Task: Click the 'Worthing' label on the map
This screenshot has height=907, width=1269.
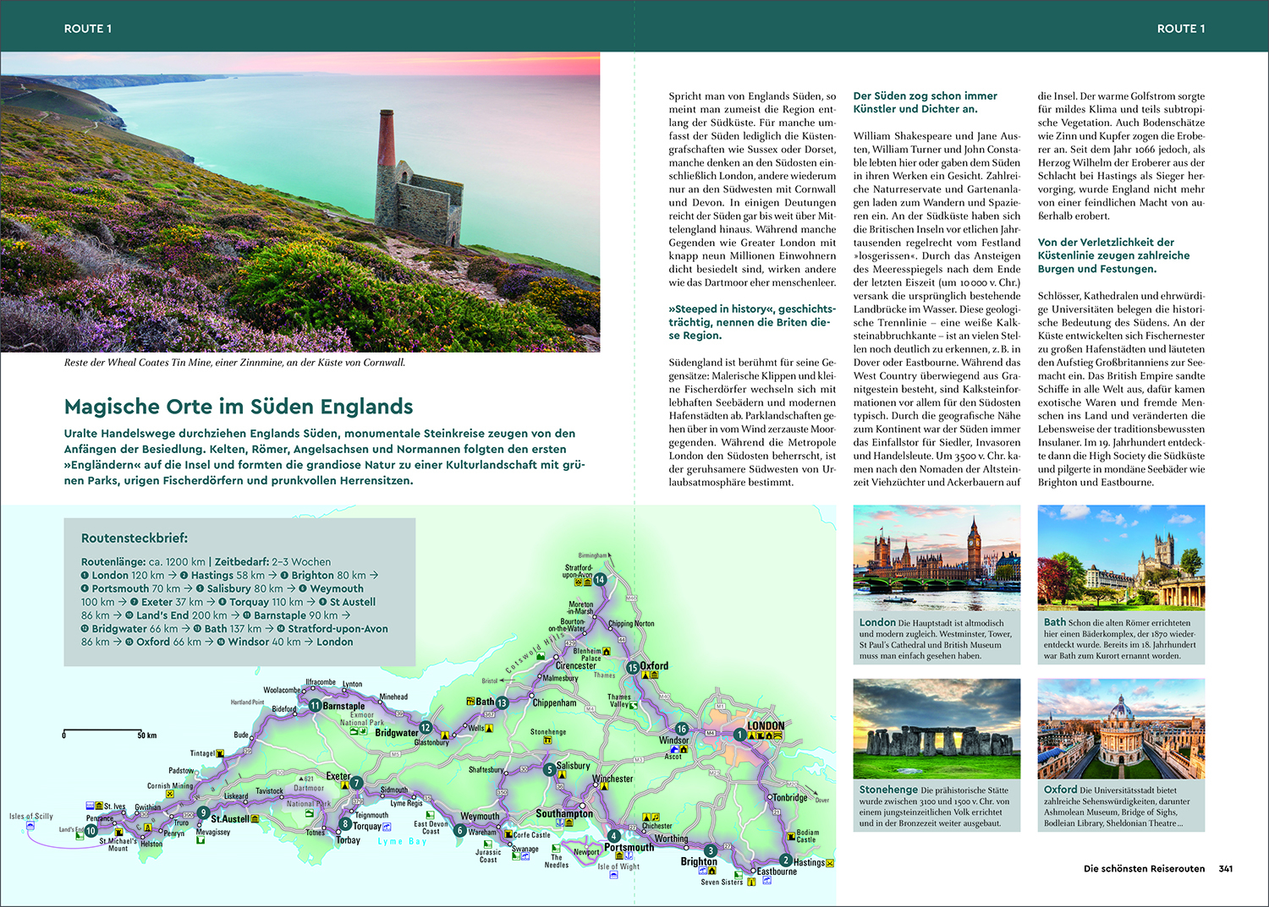Action: 671,839
